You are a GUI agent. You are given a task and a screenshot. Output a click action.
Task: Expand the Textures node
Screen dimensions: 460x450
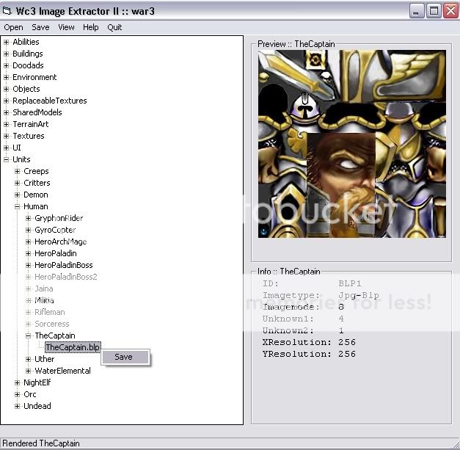click(x=6, y=137)
